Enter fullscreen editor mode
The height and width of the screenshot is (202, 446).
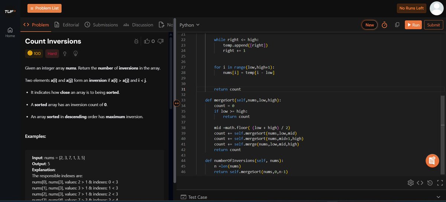pos(440,183)
